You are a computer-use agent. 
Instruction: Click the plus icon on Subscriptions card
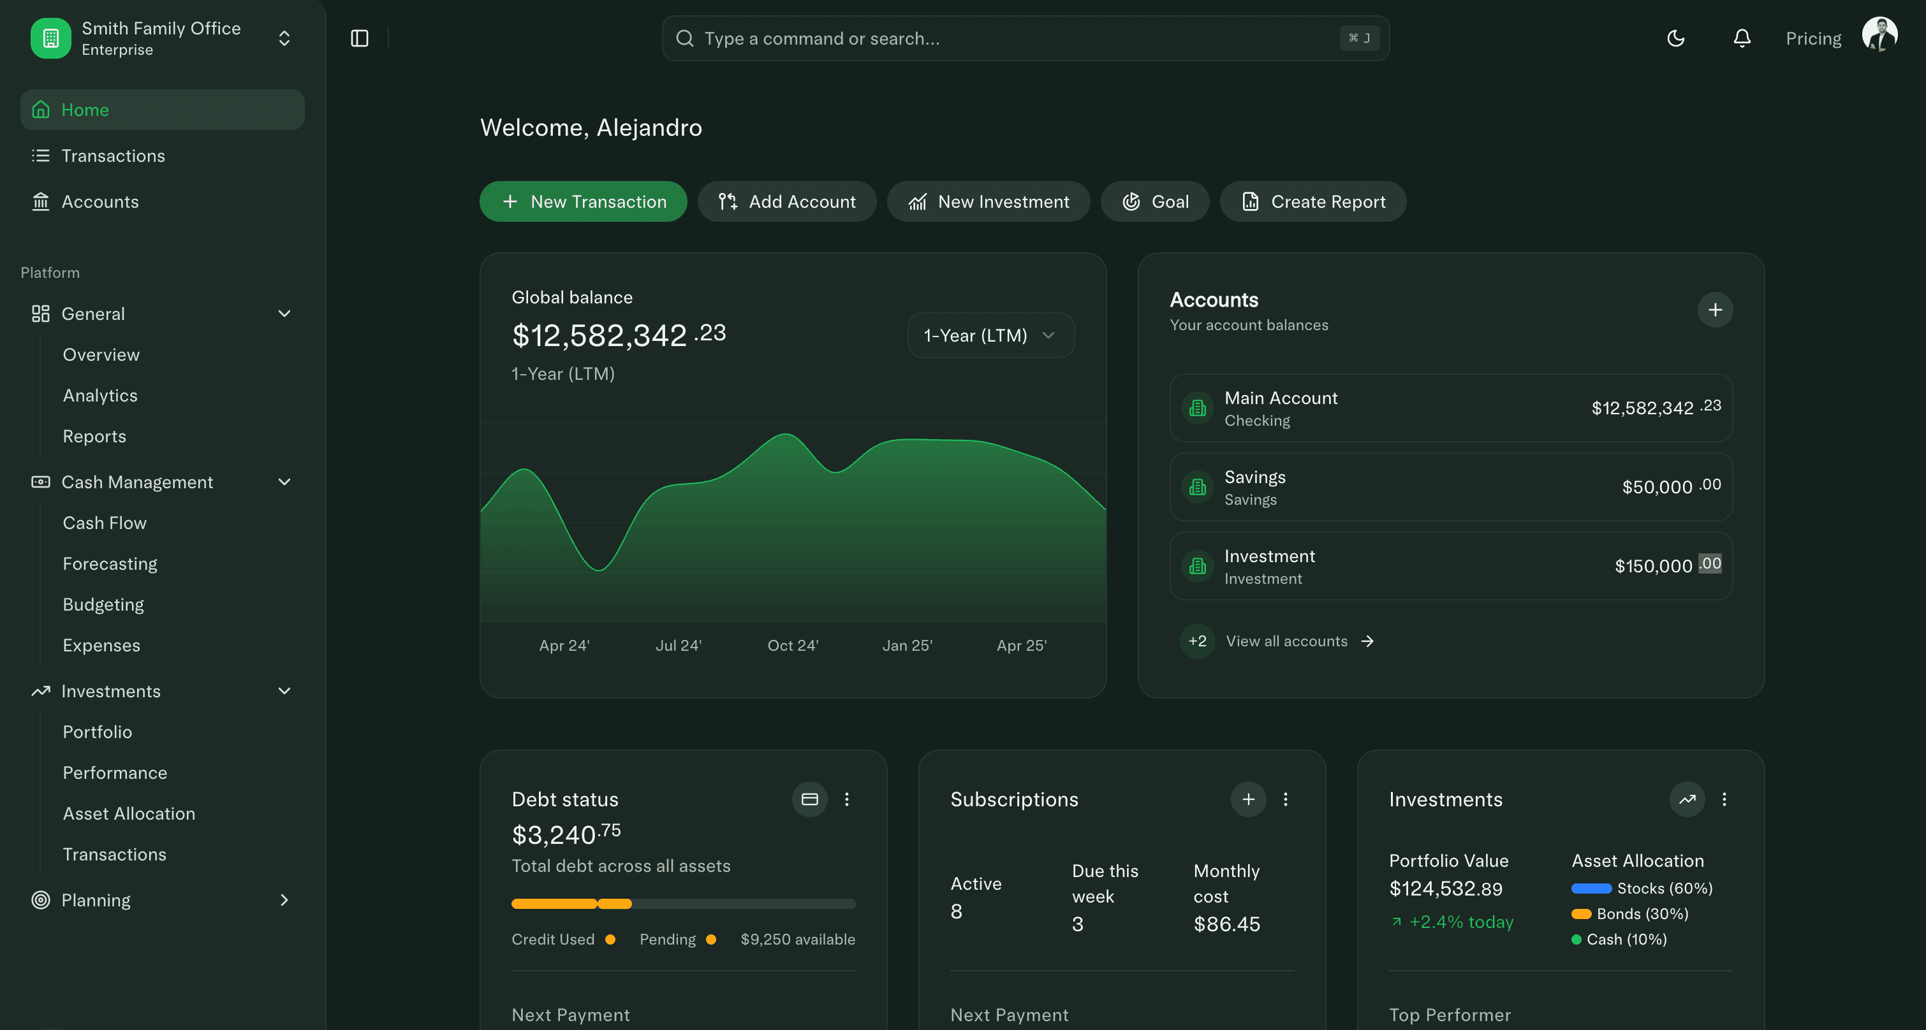point(1248,799)
